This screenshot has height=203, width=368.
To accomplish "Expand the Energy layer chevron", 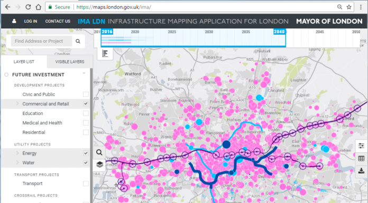I will click(17, 153).
